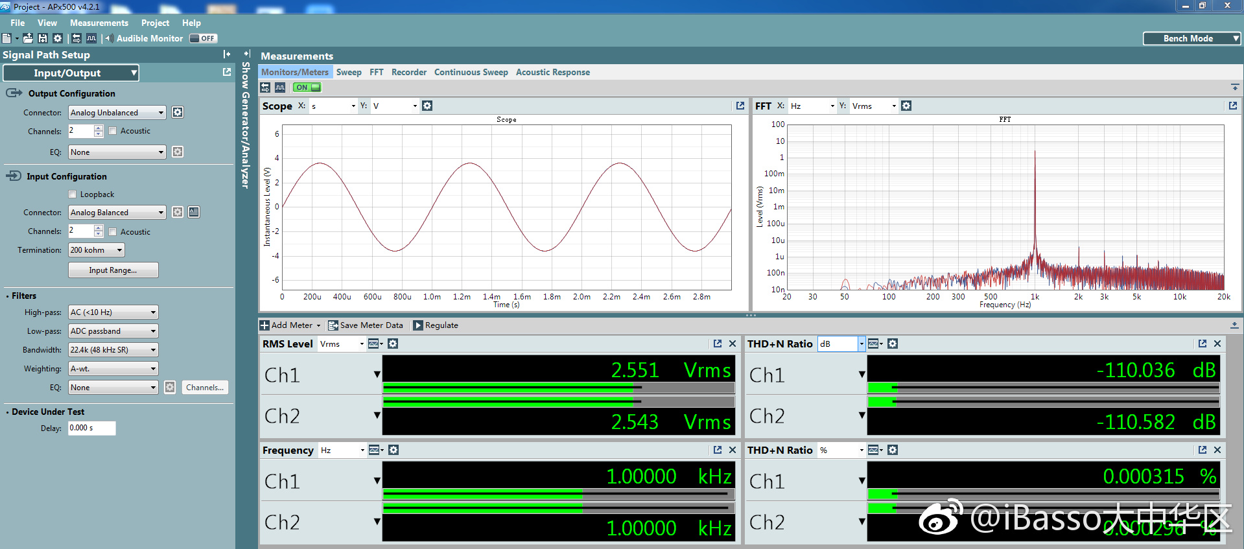Image resolution: width=1244 pixels, height=549 pixels.
Task: Enable Loopback checkbox
Action: 73,194
